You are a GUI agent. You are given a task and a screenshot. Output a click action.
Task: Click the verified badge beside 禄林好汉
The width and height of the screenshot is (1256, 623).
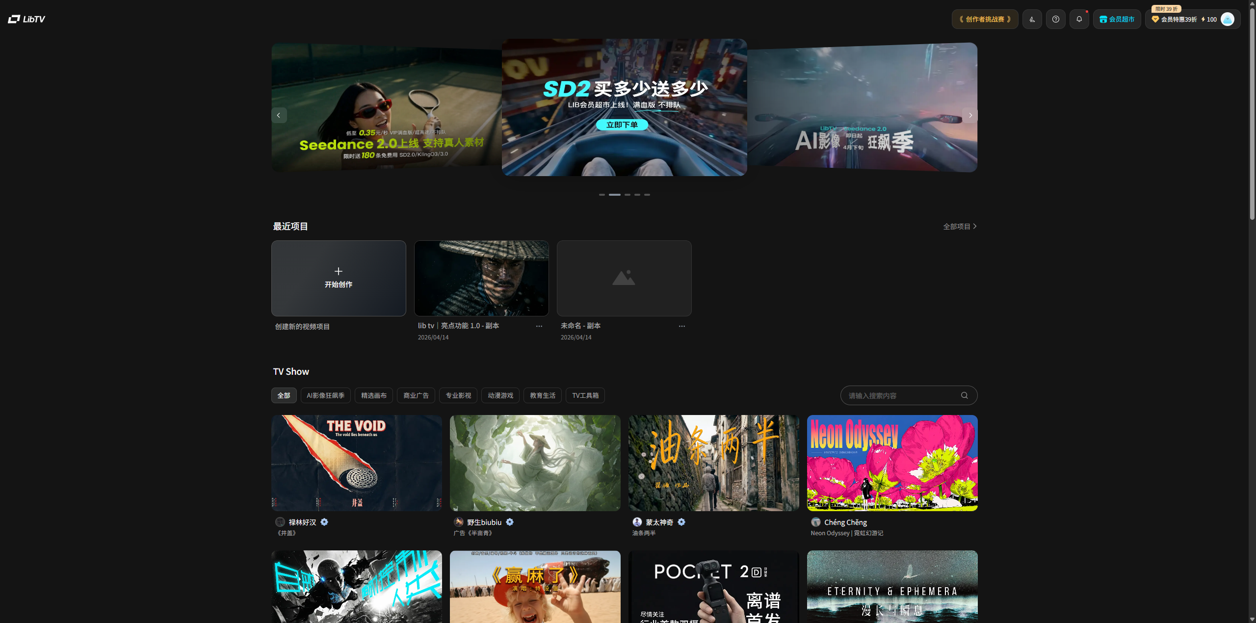pyautogui.click(x=324, y=522)
